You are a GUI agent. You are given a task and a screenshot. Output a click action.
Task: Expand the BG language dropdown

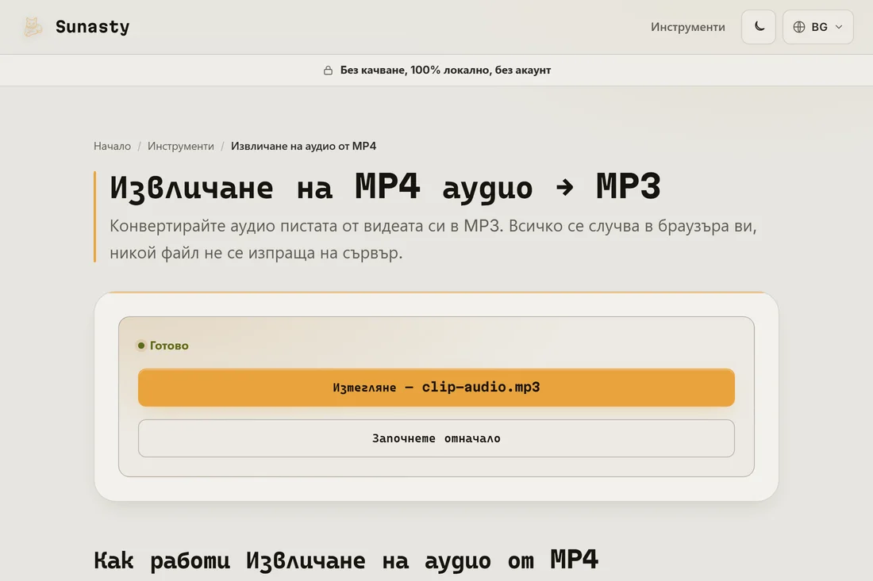[x=817, y=27]
